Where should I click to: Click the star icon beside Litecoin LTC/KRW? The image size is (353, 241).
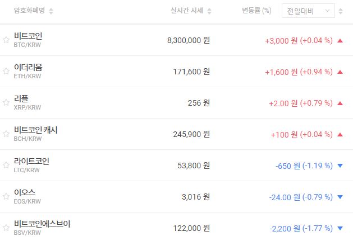6,166
